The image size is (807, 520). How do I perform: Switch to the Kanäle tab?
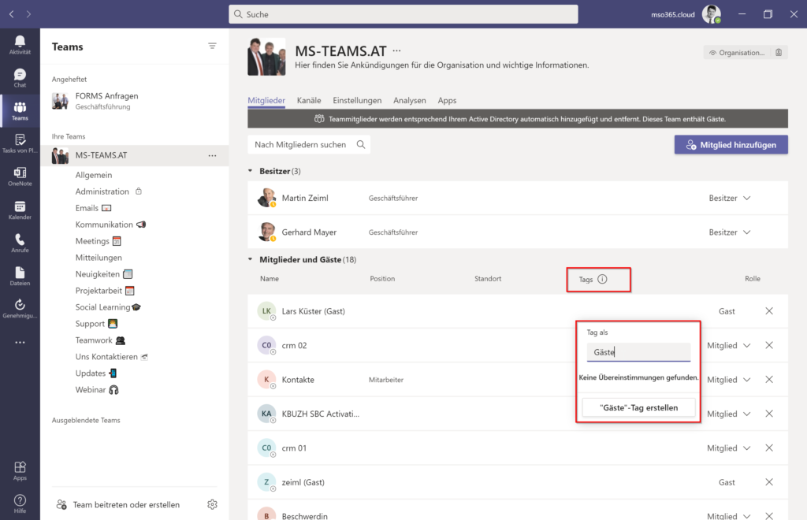(309, 100)
